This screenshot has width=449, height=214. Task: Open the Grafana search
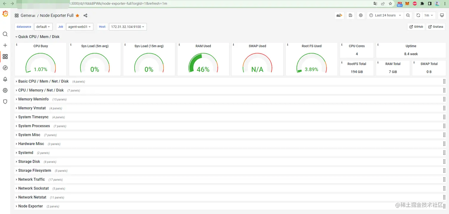coord(5,34)
